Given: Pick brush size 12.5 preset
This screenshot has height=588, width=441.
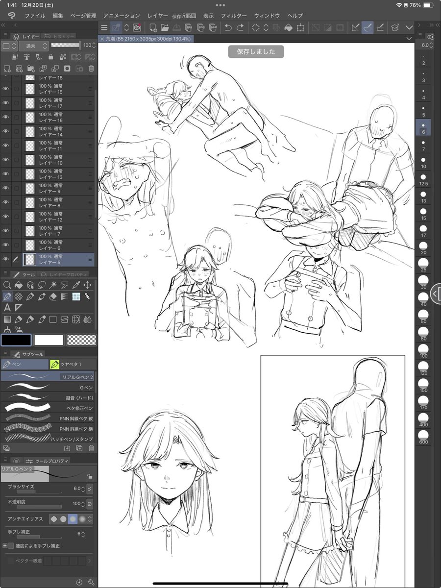Looking at the screenshot, I should point(423,180).
